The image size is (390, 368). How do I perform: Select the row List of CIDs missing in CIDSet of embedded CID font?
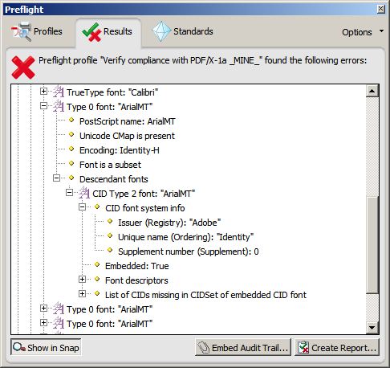tap(205, 295)
